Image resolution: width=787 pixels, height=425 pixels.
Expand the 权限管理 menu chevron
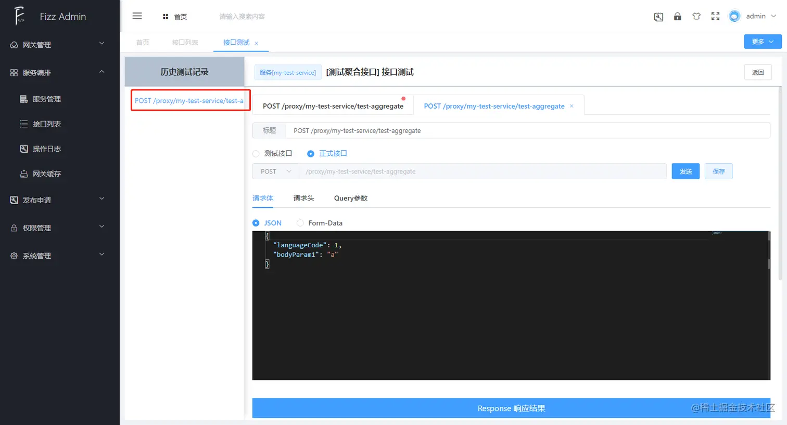(102, 227)
